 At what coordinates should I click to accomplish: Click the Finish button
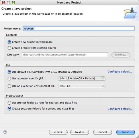click(126, 132)
